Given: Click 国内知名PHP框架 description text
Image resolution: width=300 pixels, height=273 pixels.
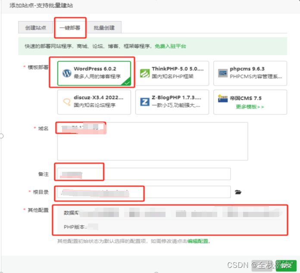Looking at the screenshot, I should click(172, 77).
